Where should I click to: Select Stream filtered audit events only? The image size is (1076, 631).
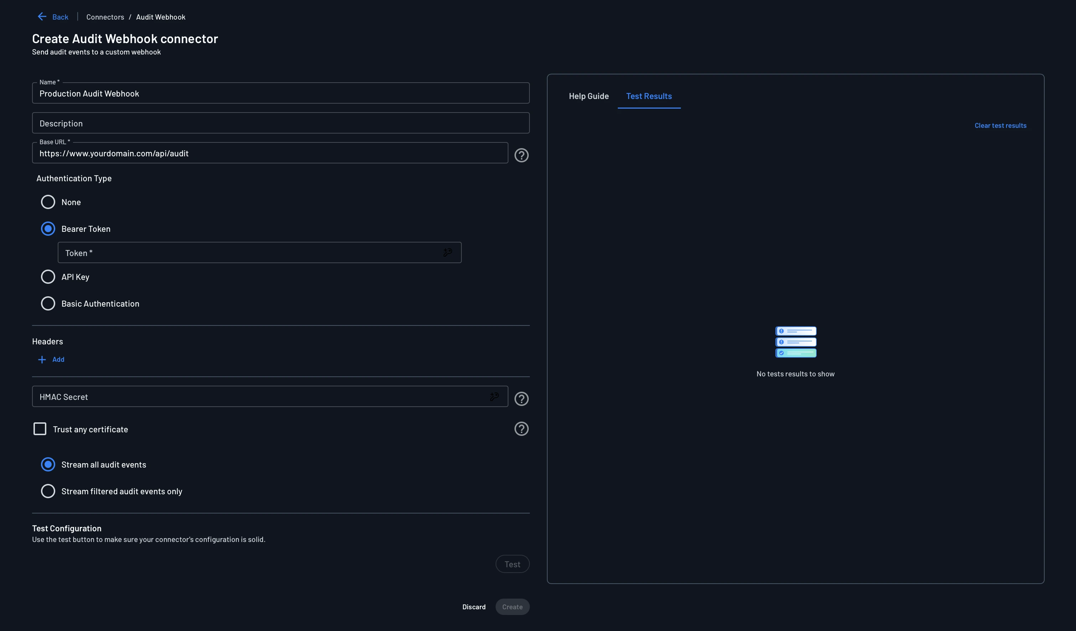coord(48,491)
